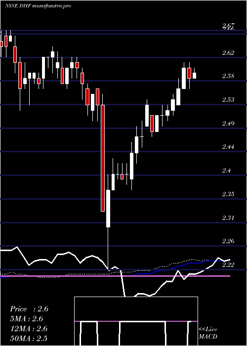Screen dimensions: 247x346
Task: Click the 2.44 price axis label
Action: click(x=228, y=147)
